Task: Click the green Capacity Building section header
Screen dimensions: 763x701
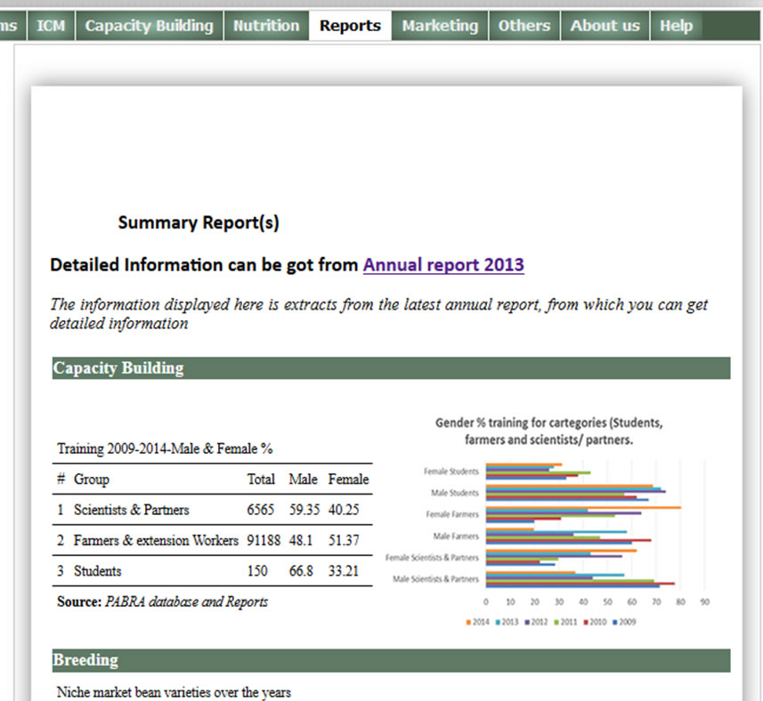Action: (x=390, y=368)
